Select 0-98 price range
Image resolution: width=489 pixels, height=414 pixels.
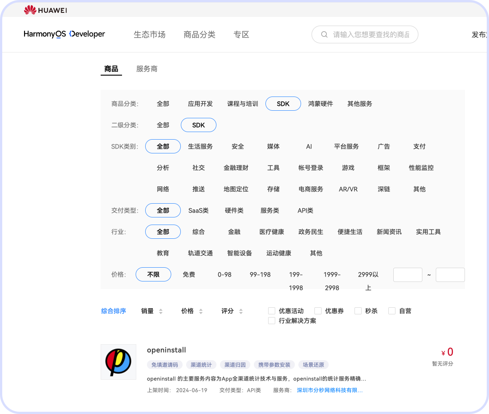coord(224,274)
